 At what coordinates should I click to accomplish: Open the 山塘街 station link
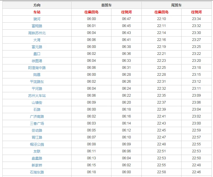coord(37,103)
